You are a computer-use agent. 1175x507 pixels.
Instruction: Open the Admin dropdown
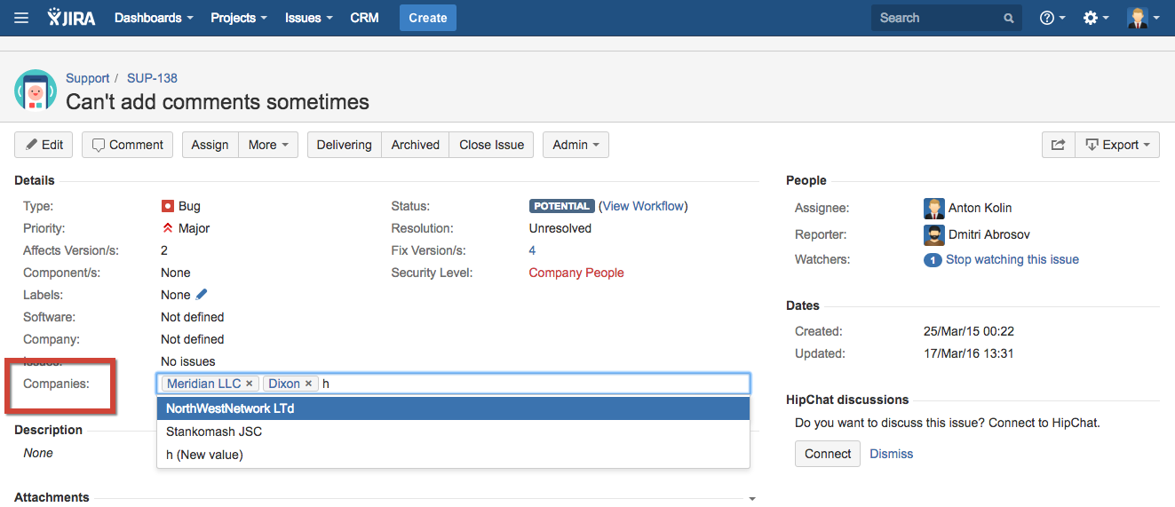tap(575, 145)
